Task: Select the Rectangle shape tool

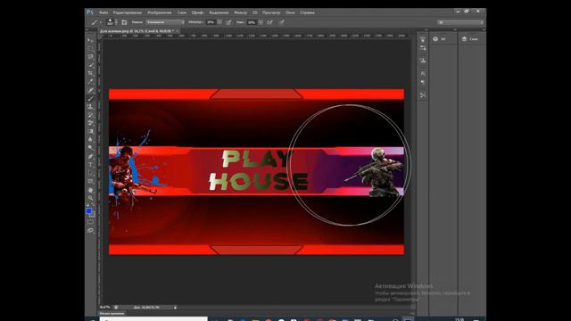Action: [90, 182]
